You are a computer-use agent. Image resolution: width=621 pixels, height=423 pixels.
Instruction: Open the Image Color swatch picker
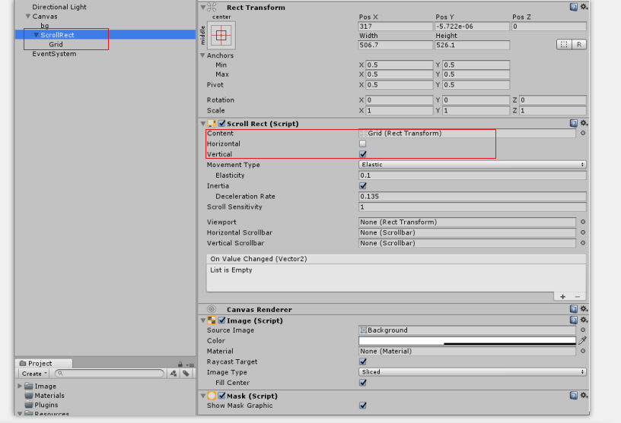click(x=467, y=340)
